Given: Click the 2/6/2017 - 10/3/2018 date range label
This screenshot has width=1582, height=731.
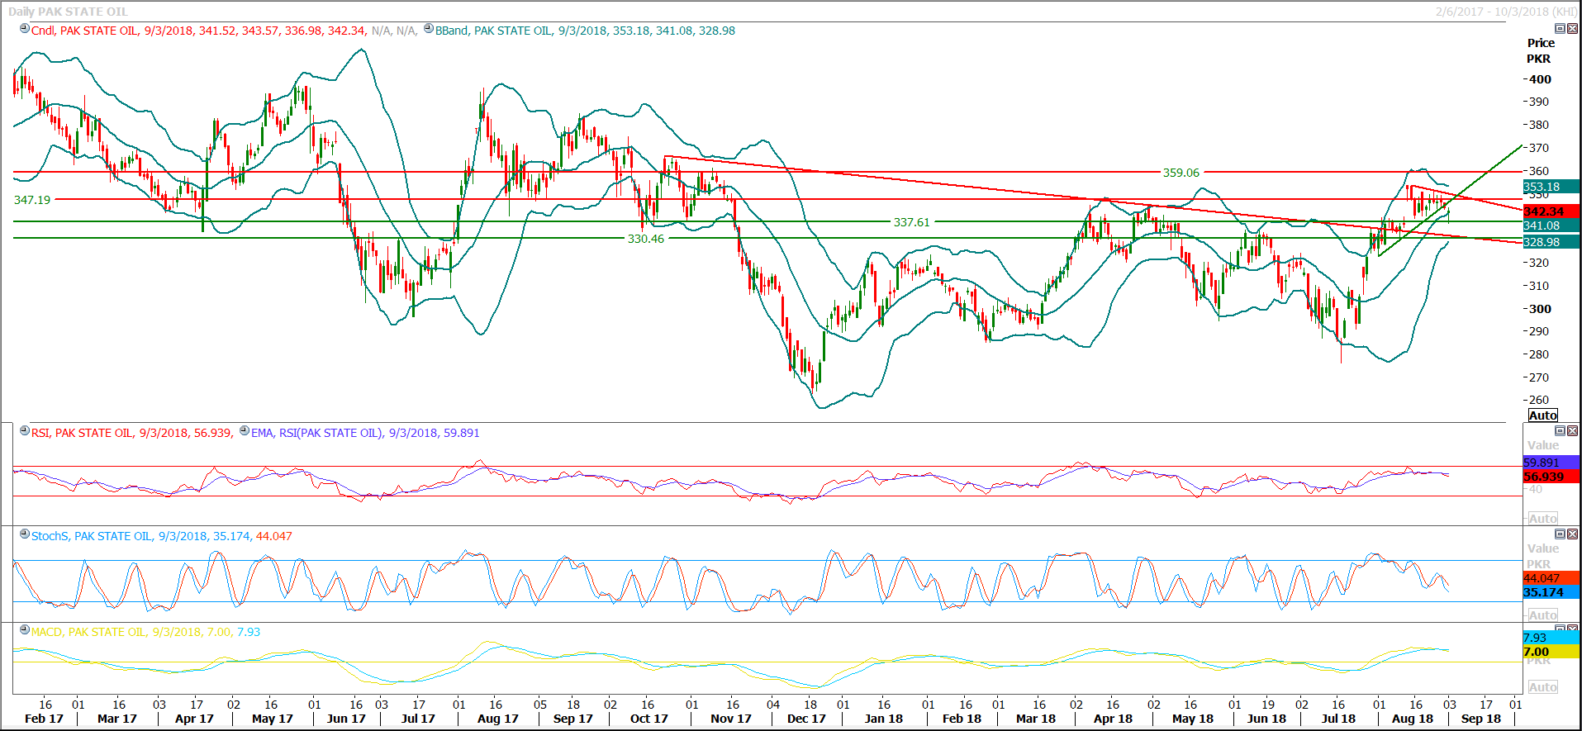Looking at the screenshot, I should click(x=1506, y=12).
